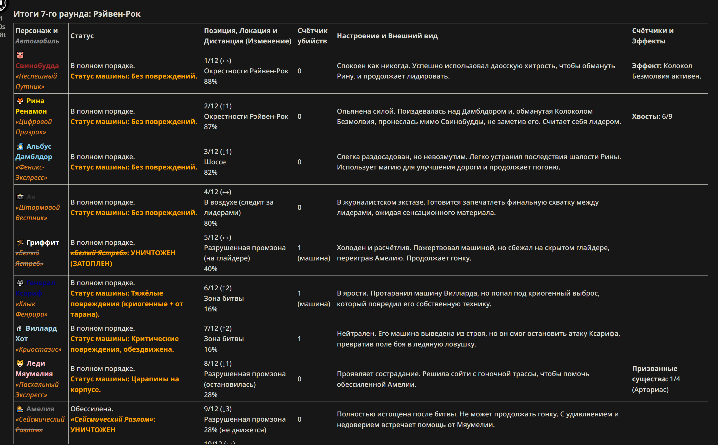Image resolution: width=718 pixels, height=445 pixels.
Task: Click Призванные существа: 1/4 (Арториас)
Action: [656, 379]
